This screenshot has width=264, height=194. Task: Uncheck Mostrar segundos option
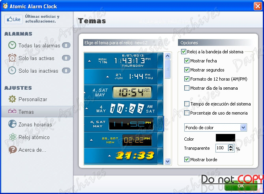coord(187,70)
